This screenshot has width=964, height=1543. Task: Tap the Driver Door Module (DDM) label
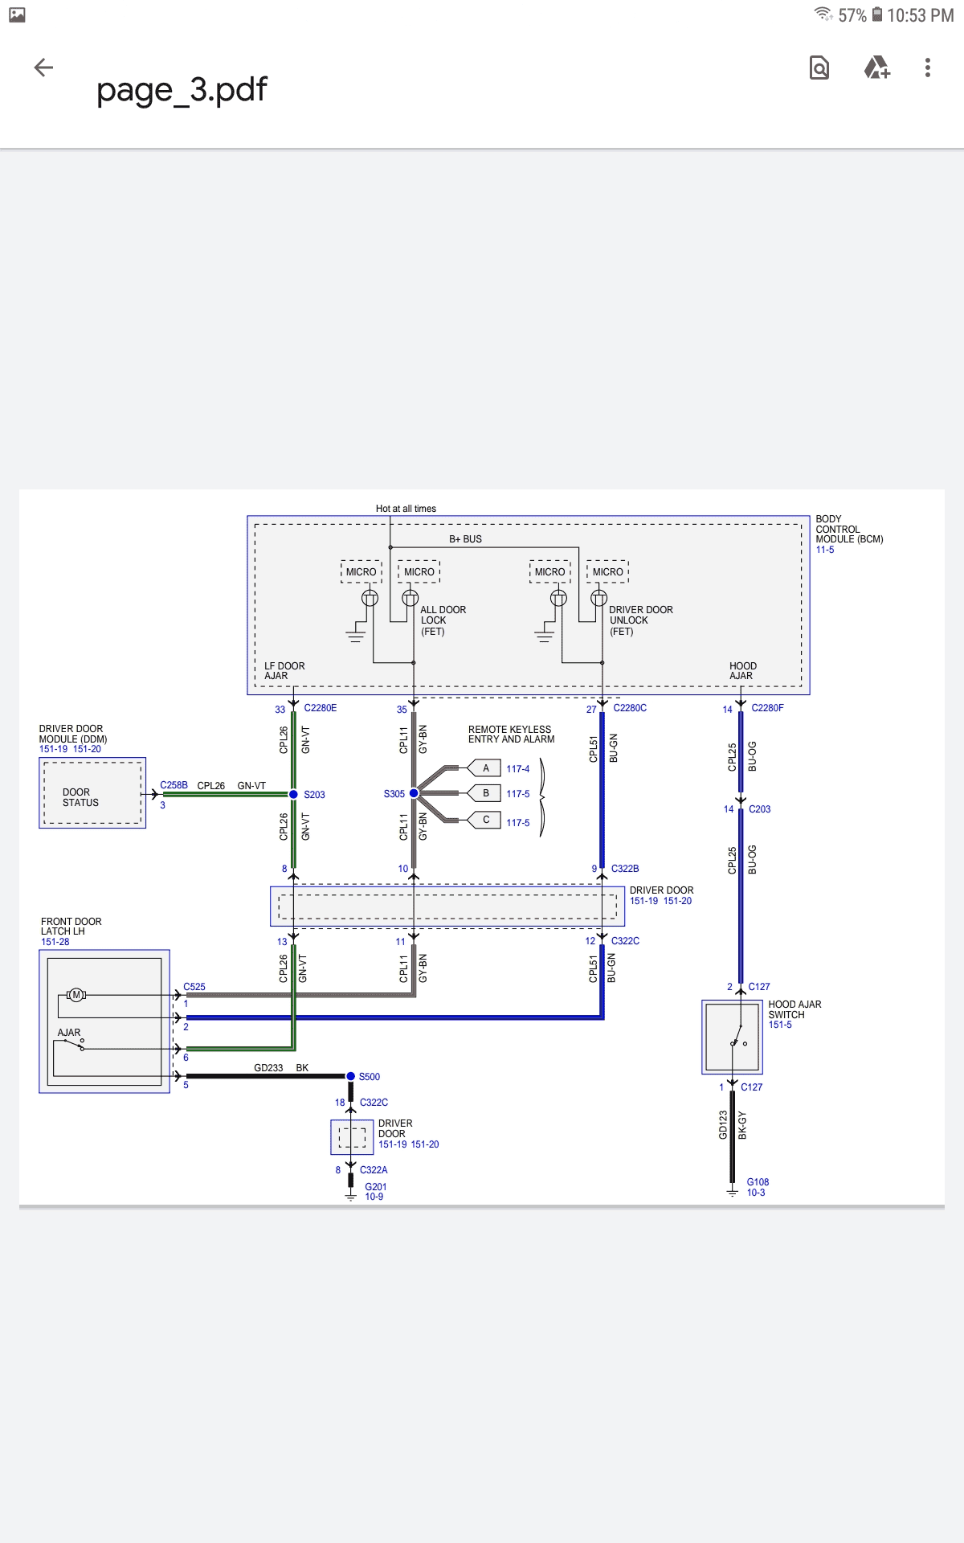coord(73,734)
